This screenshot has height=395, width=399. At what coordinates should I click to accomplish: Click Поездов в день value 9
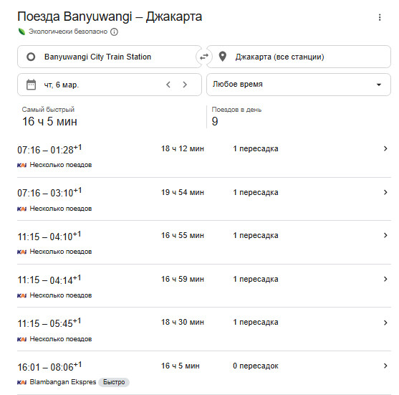point(215,121)
